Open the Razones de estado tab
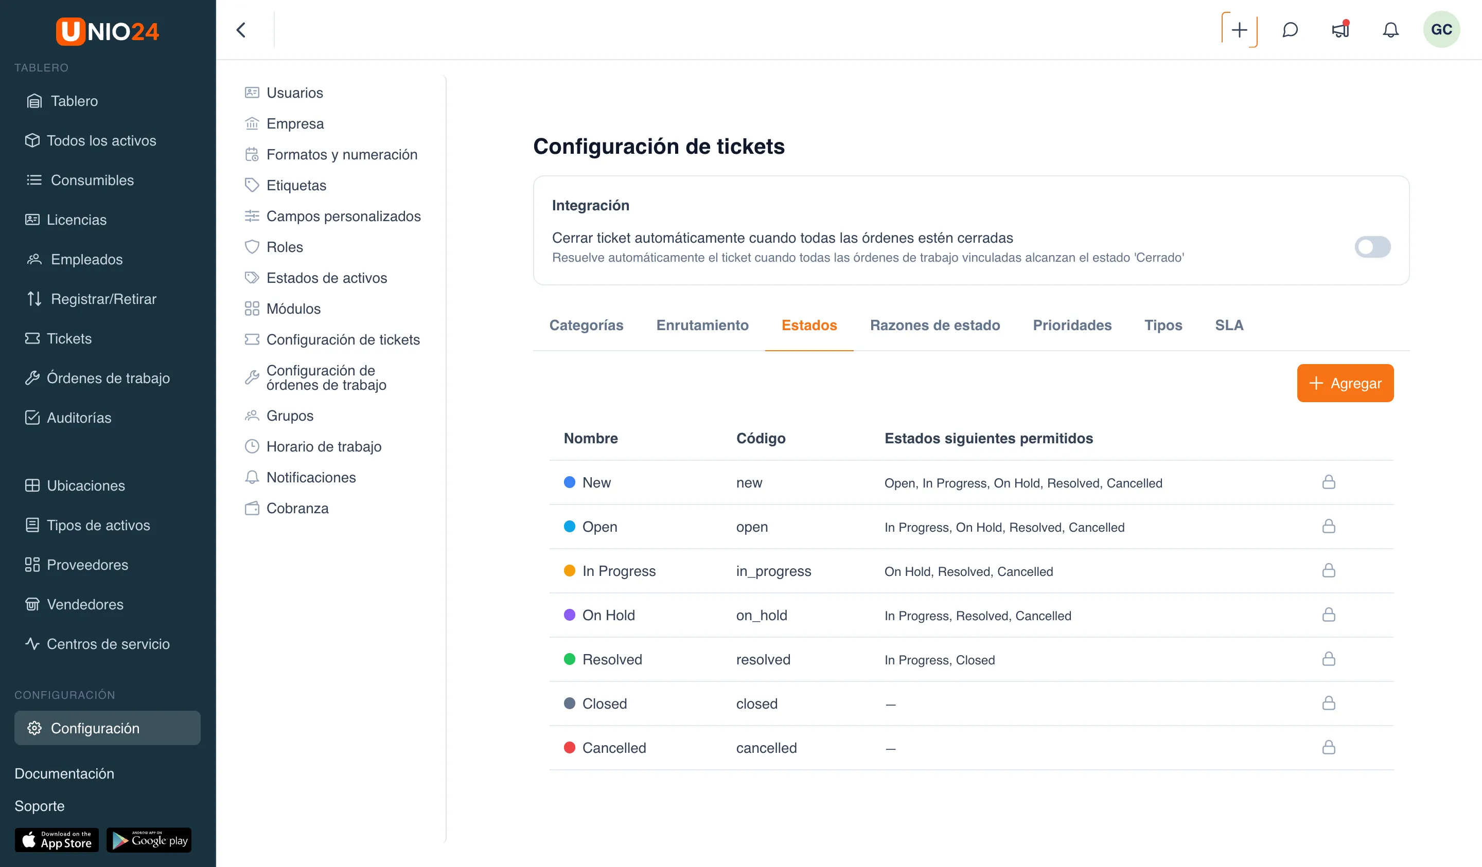The height and width of the screenshot is (867, 1482). (x=934, y=325)
